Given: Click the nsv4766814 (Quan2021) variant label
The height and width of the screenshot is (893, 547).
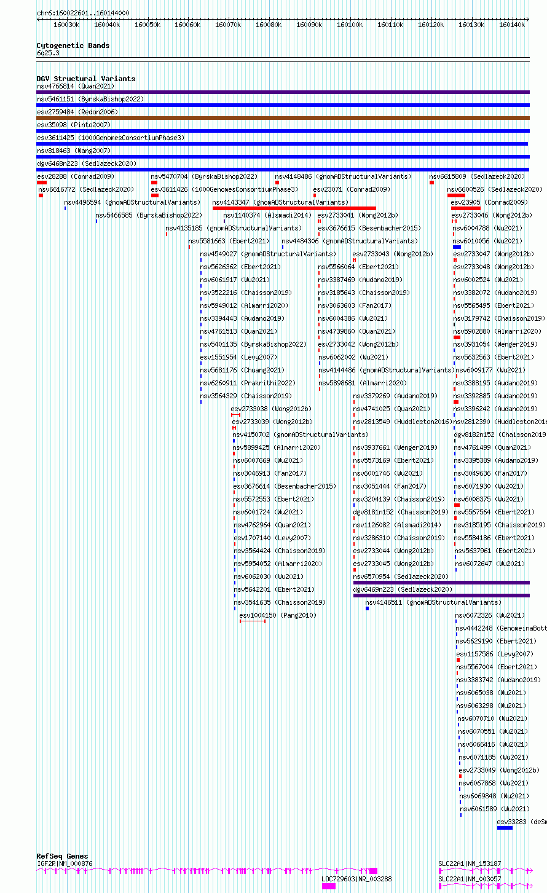Looking at the screenshot, I should (76, 86).
